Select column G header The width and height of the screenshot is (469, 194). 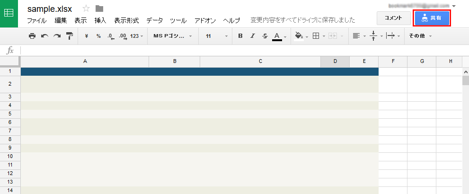click(422, 62)
